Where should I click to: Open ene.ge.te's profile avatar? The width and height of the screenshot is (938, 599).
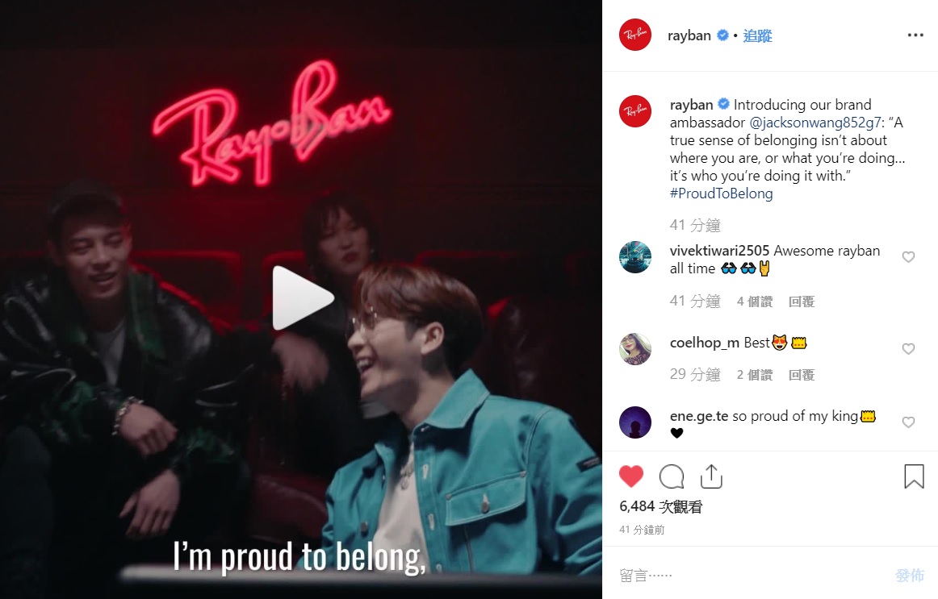click(x=635, y=422)
